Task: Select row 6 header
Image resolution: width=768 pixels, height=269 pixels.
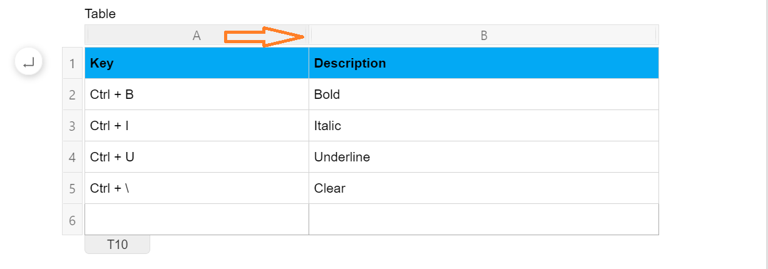Action: [73, 220]
